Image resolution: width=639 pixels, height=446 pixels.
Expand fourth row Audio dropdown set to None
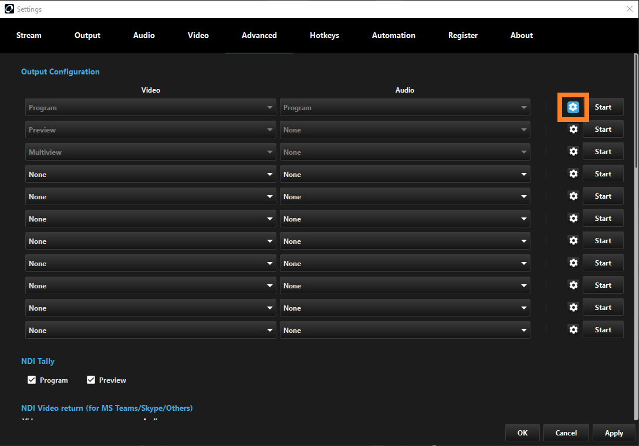tap(405, 175)
